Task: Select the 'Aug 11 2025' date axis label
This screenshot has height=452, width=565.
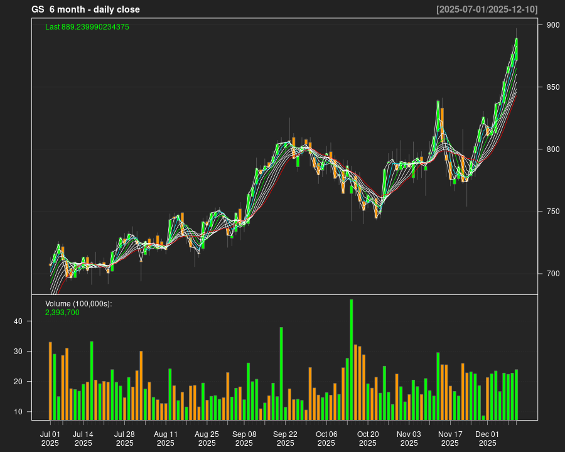Action: (166, 438)
